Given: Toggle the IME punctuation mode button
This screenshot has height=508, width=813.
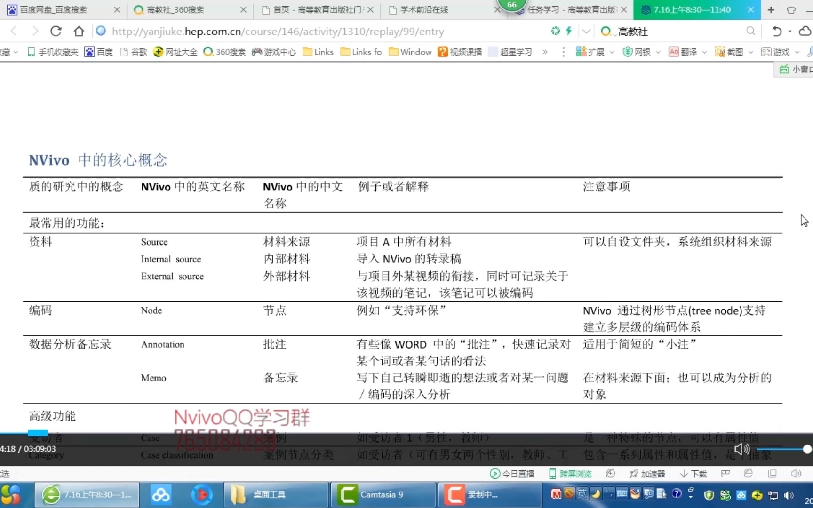Looking at the screenshot, I should click(x=609, y=493).
